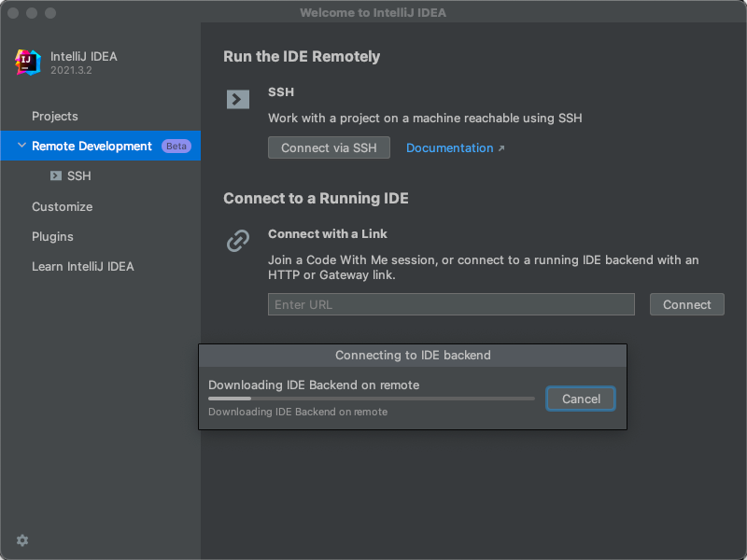Open the Documentation link
The image size is (747, 560).
[449, 147]
